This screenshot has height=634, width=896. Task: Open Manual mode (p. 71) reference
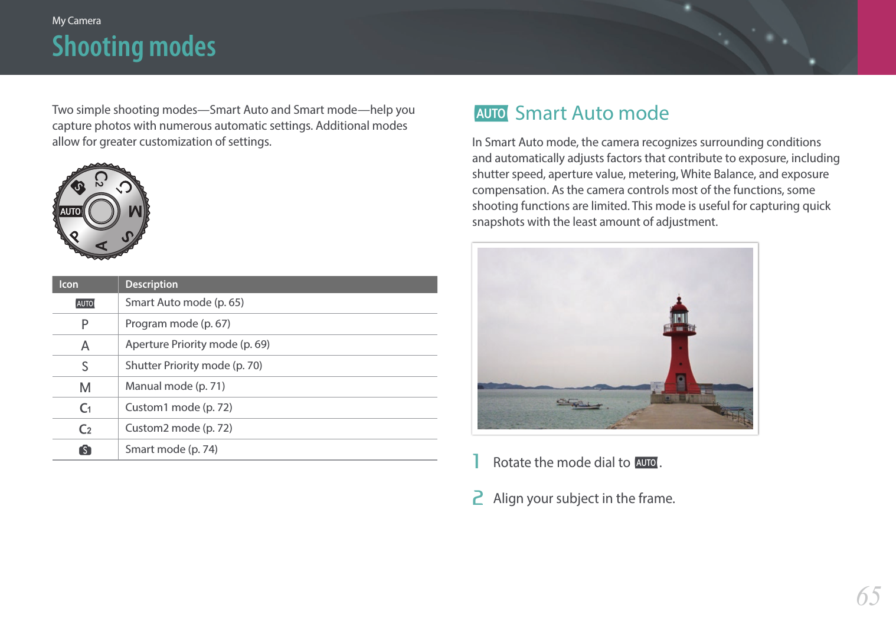click(x=175, y=386)
